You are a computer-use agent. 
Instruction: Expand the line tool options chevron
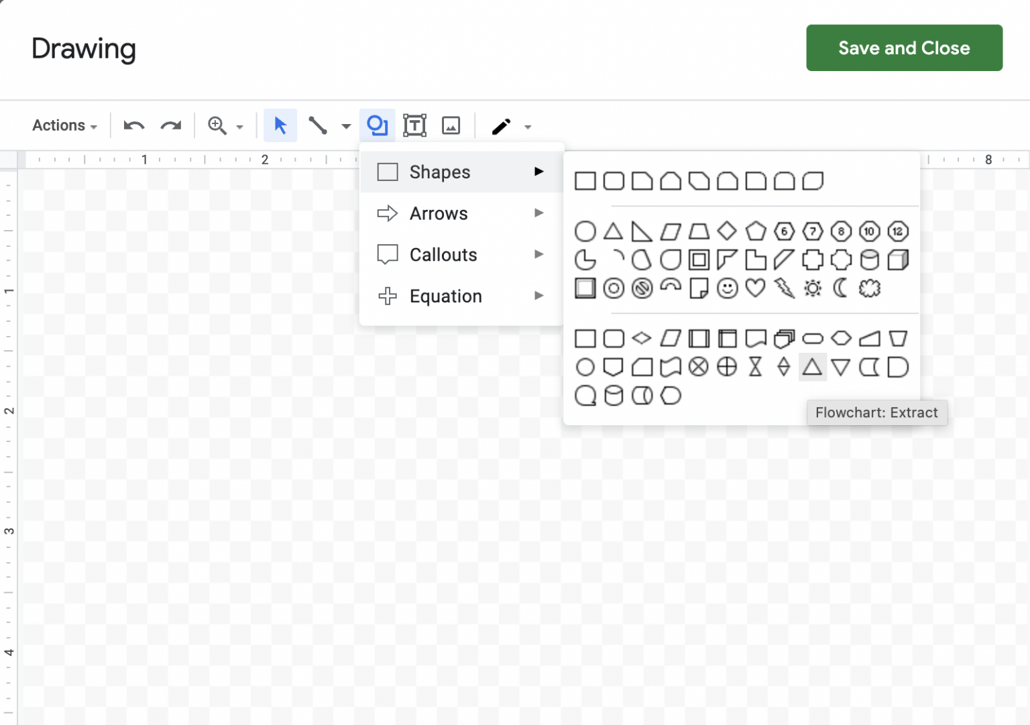346,125
